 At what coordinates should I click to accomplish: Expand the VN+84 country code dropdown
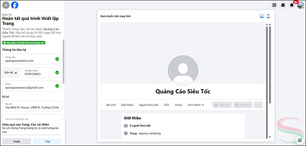[x=11, y=73]
